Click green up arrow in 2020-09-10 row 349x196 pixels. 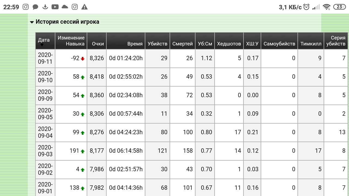click(x=83, y=77)
